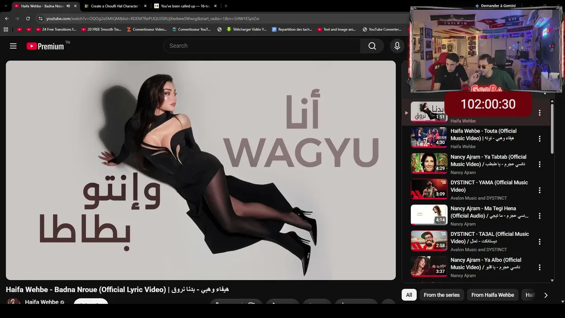Close the Haifa Wehbe - Badna Nroue tab
This screenshot has height=318, width=565.
tap(75, 6)
